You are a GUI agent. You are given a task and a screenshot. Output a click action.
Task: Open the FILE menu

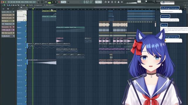(9, 2)
